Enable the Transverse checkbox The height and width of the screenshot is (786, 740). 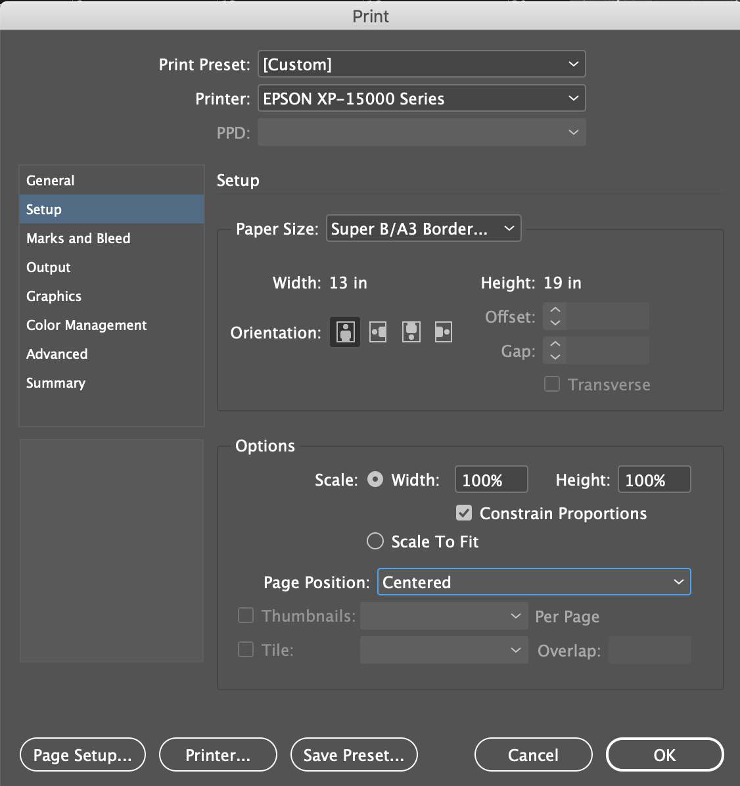pyautogui.click(x=551, y=384)
